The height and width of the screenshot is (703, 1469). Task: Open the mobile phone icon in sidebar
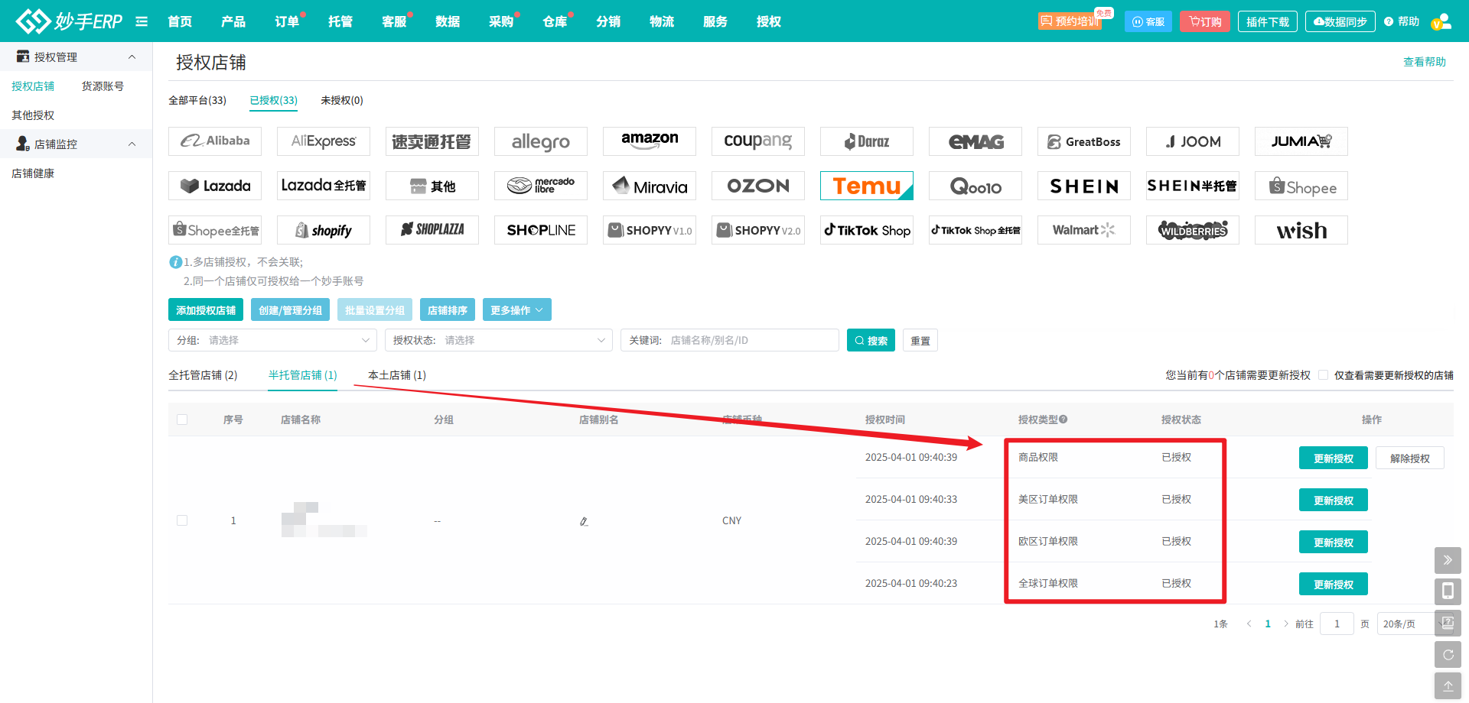tap(1448, 591)
